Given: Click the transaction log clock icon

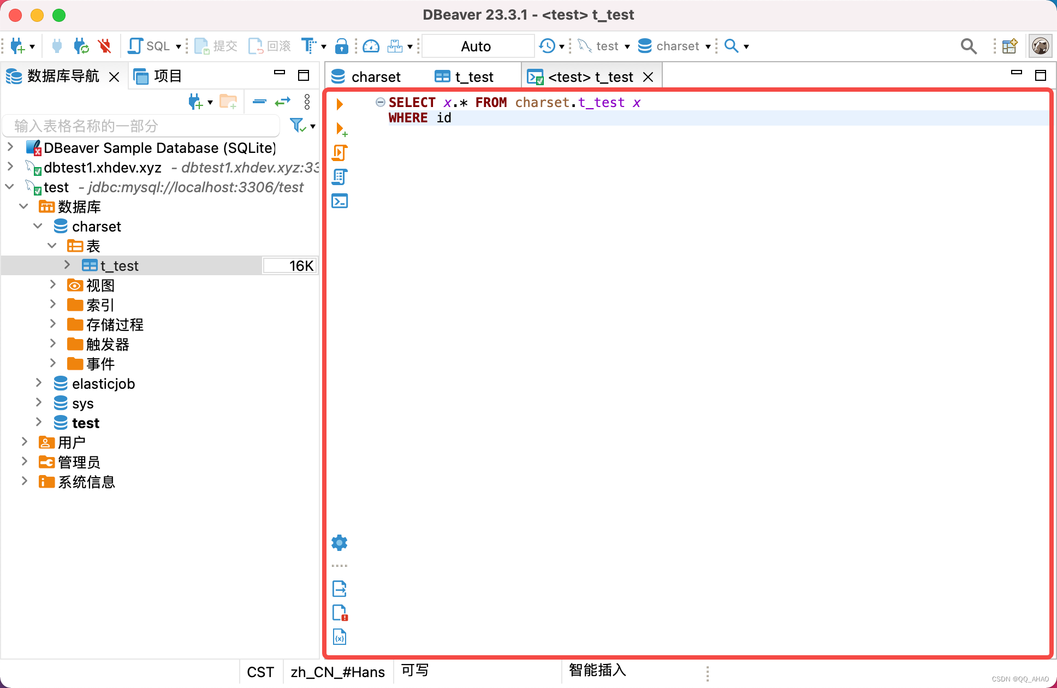Looking at the screenshot, I should (x=547, y=46).
